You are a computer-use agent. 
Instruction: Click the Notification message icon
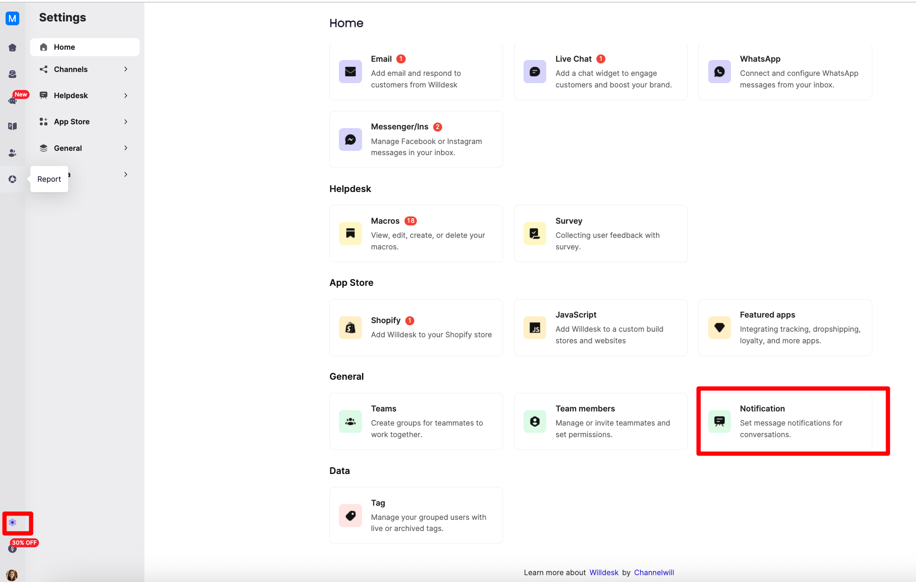point(719,421)
